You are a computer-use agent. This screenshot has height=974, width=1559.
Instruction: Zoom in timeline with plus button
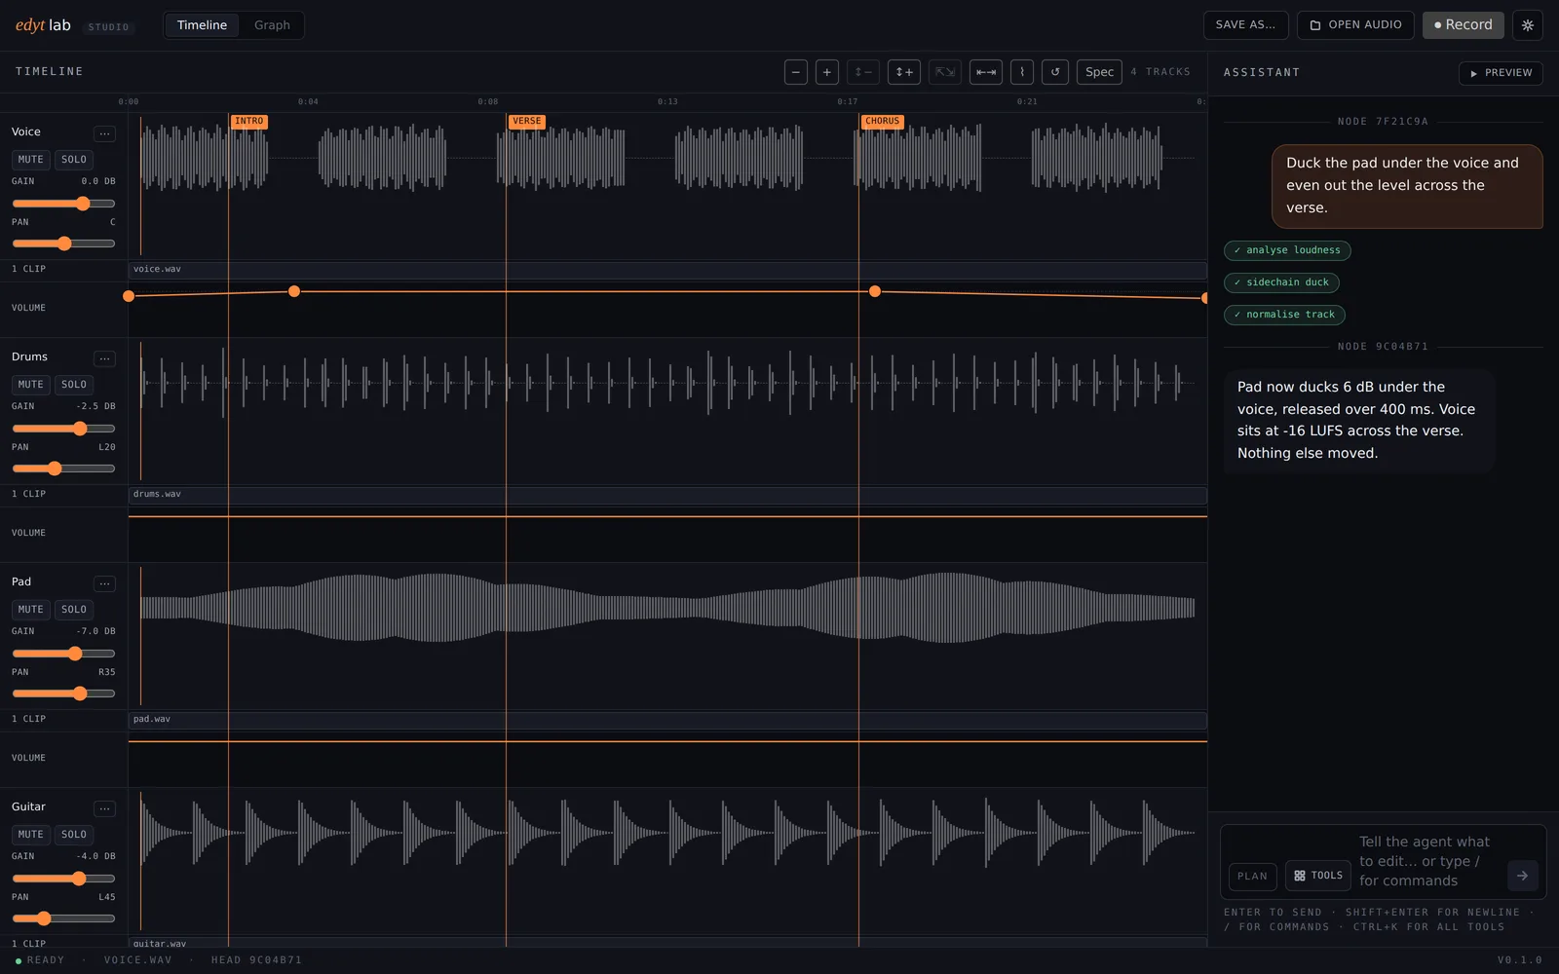(x=827, y=72)
